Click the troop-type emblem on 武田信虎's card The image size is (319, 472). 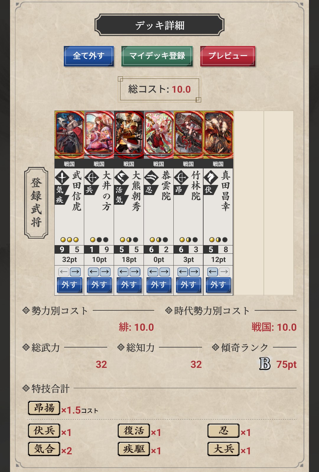[62, 177]
